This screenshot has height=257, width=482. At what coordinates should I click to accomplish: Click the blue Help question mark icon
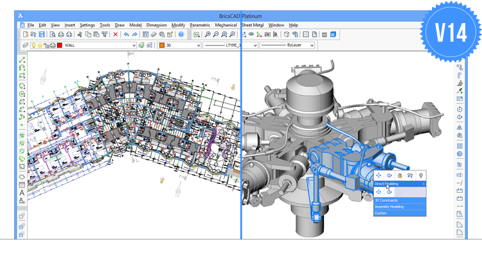pos(181,35)
